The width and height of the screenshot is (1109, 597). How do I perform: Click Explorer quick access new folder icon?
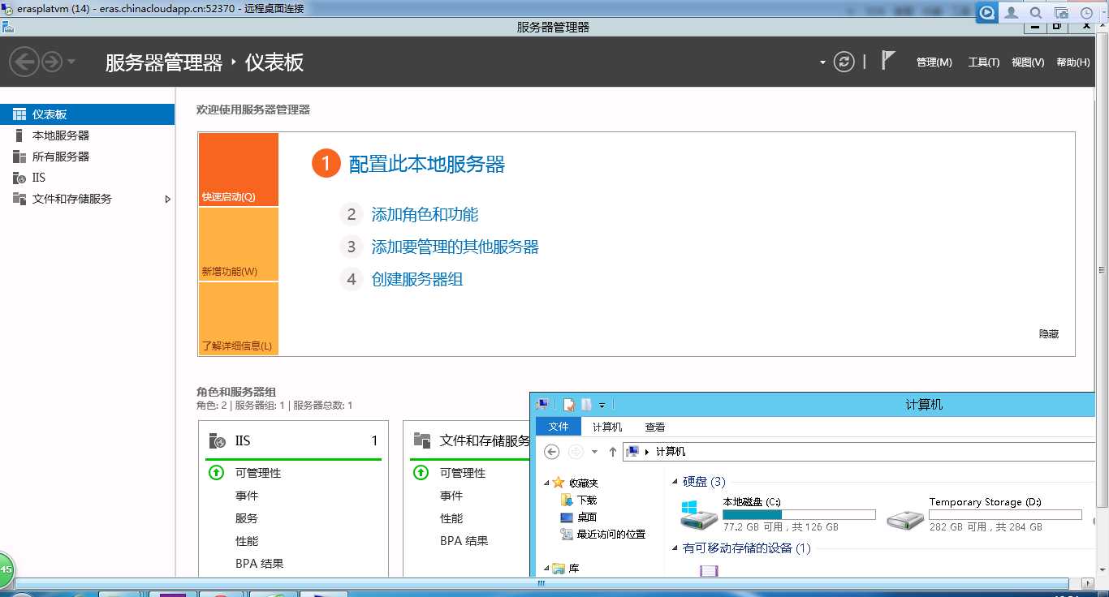pyautogui.click(x=586, y=404)
